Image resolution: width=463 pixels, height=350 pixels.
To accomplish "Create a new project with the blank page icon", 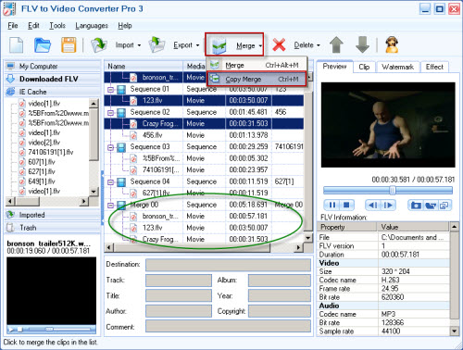I will tap(16, 45).
